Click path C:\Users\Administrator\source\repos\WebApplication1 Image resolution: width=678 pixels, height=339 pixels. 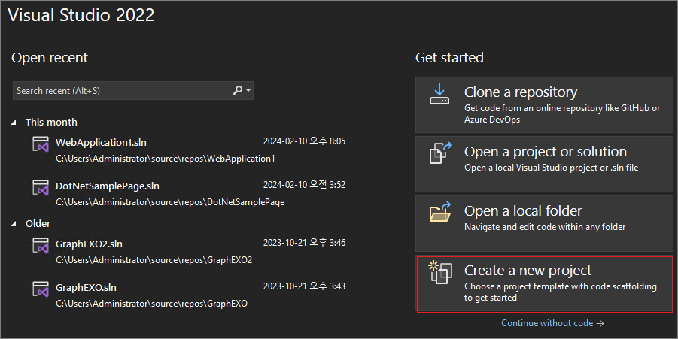click(x=166, y=159)
